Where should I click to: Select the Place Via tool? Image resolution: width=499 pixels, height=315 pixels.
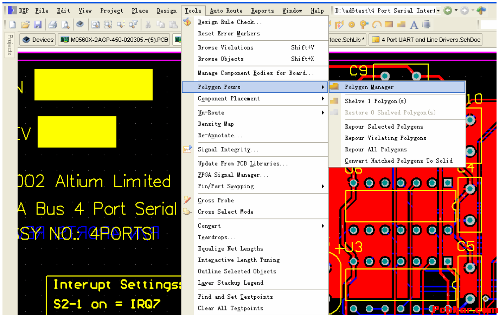tap(364, 24)
